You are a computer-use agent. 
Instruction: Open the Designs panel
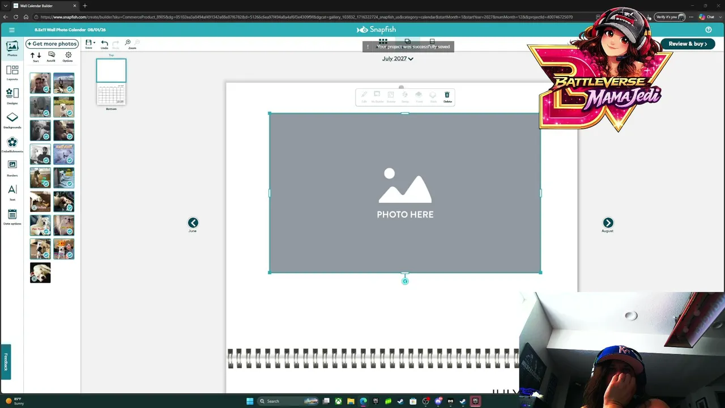12,96
